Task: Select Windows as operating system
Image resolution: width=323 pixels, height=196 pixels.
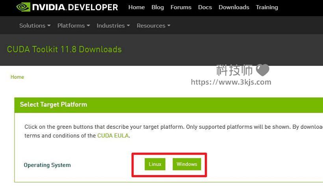Action: click(x=187, y=164)
